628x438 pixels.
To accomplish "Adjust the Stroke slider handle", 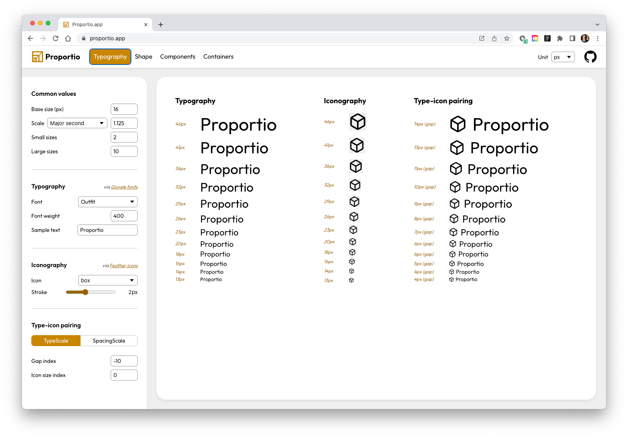I will click(x=85, y=292).
